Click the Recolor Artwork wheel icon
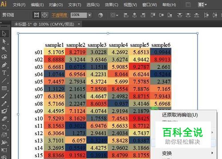The image size is (222, 159). [100, 15]
